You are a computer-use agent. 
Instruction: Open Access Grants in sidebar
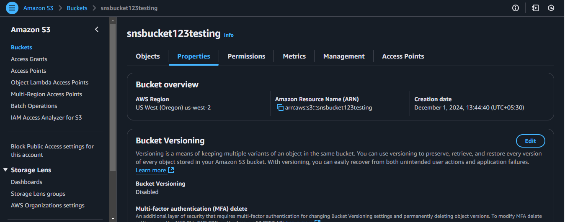29,59
